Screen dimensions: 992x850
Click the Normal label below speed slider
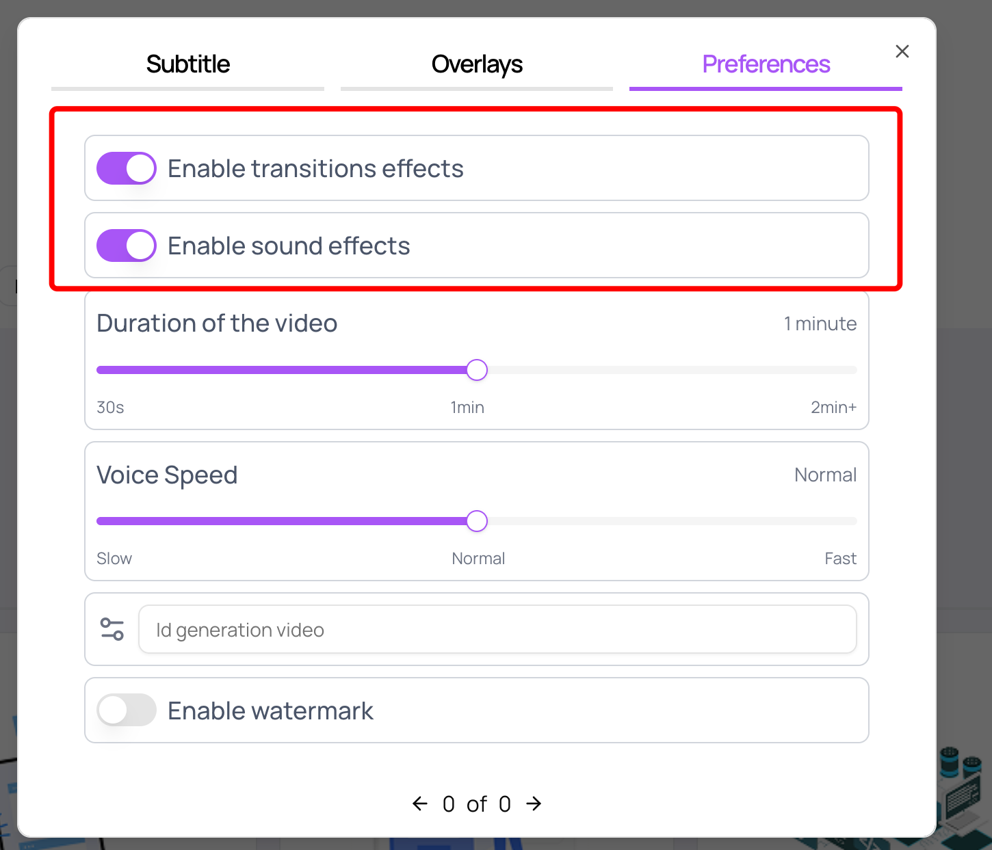click(478, 559)
